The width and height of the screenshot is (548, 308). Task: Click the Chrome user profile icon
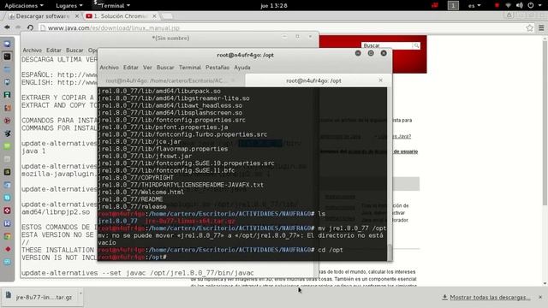[x=509, y=15]
